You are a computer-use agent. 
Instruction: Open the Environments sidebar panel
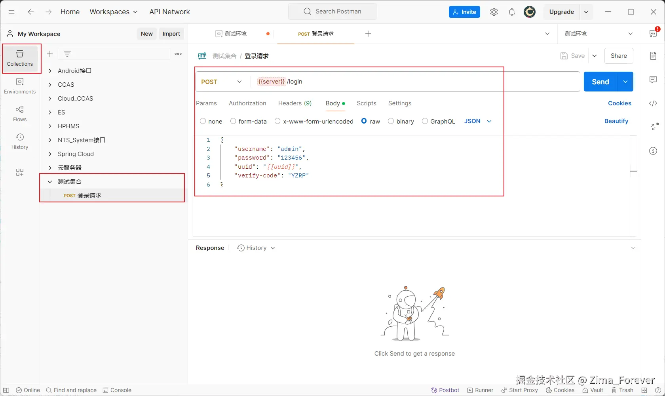pos(20,86)
